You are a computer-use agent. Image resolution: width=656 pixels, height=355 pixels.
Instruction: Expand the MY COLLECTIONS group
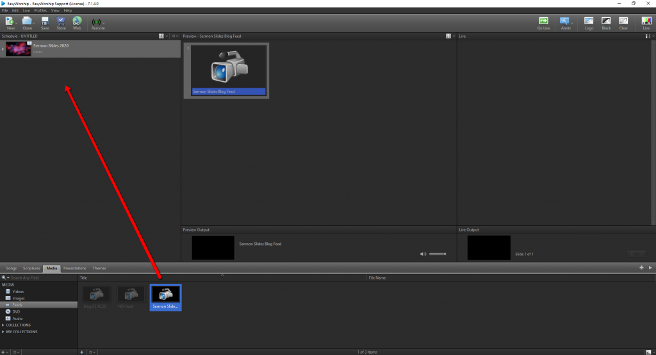[3, 331]
